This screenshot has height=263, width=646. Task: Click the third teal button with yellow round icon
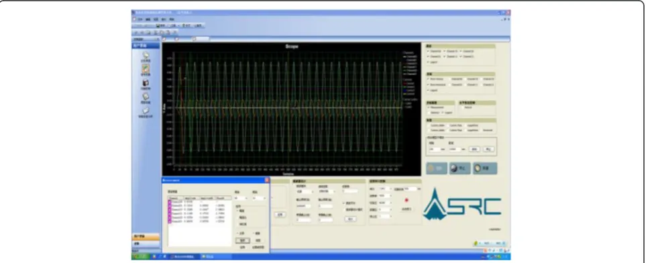[x=484, y=168]
